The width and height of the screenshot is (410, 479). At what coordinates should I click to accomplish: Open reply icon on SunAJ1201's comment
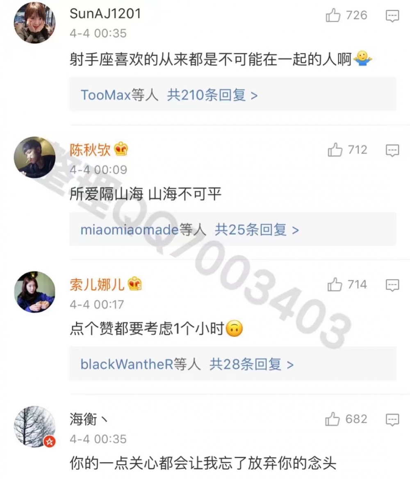[x=392, y=16]
